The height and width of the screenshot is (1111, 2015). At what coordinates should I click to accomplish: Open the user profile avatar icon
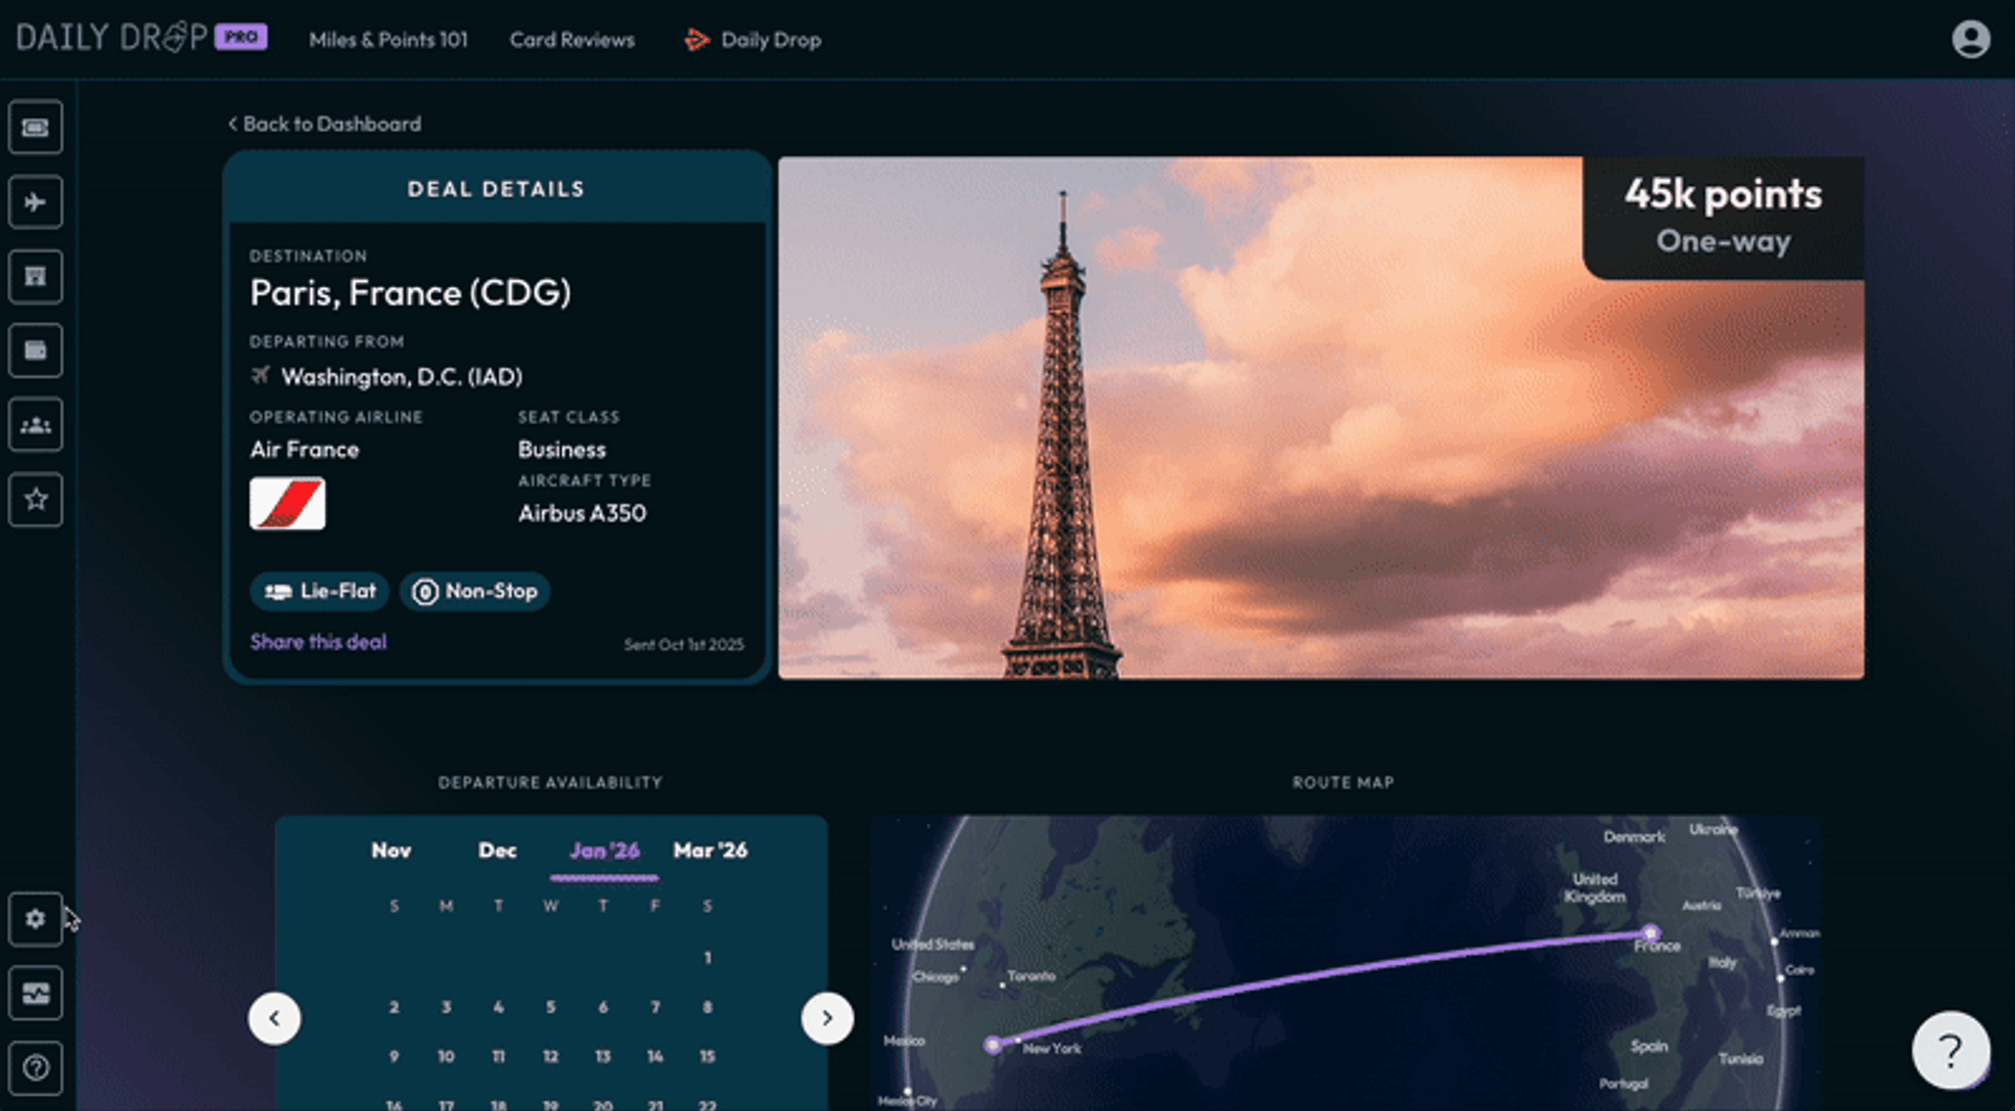tap(1970, 39)
